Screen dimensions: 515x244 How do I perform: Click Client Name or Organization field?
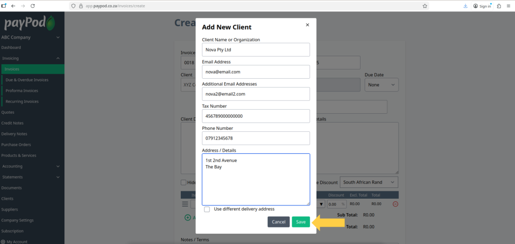point(256,49)
